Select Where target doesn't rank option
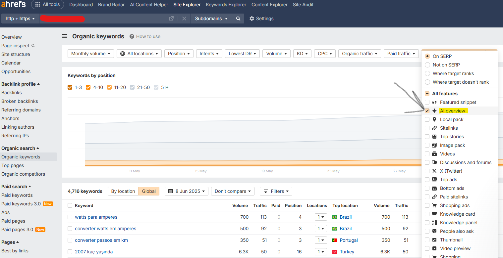 pos(427,82)
